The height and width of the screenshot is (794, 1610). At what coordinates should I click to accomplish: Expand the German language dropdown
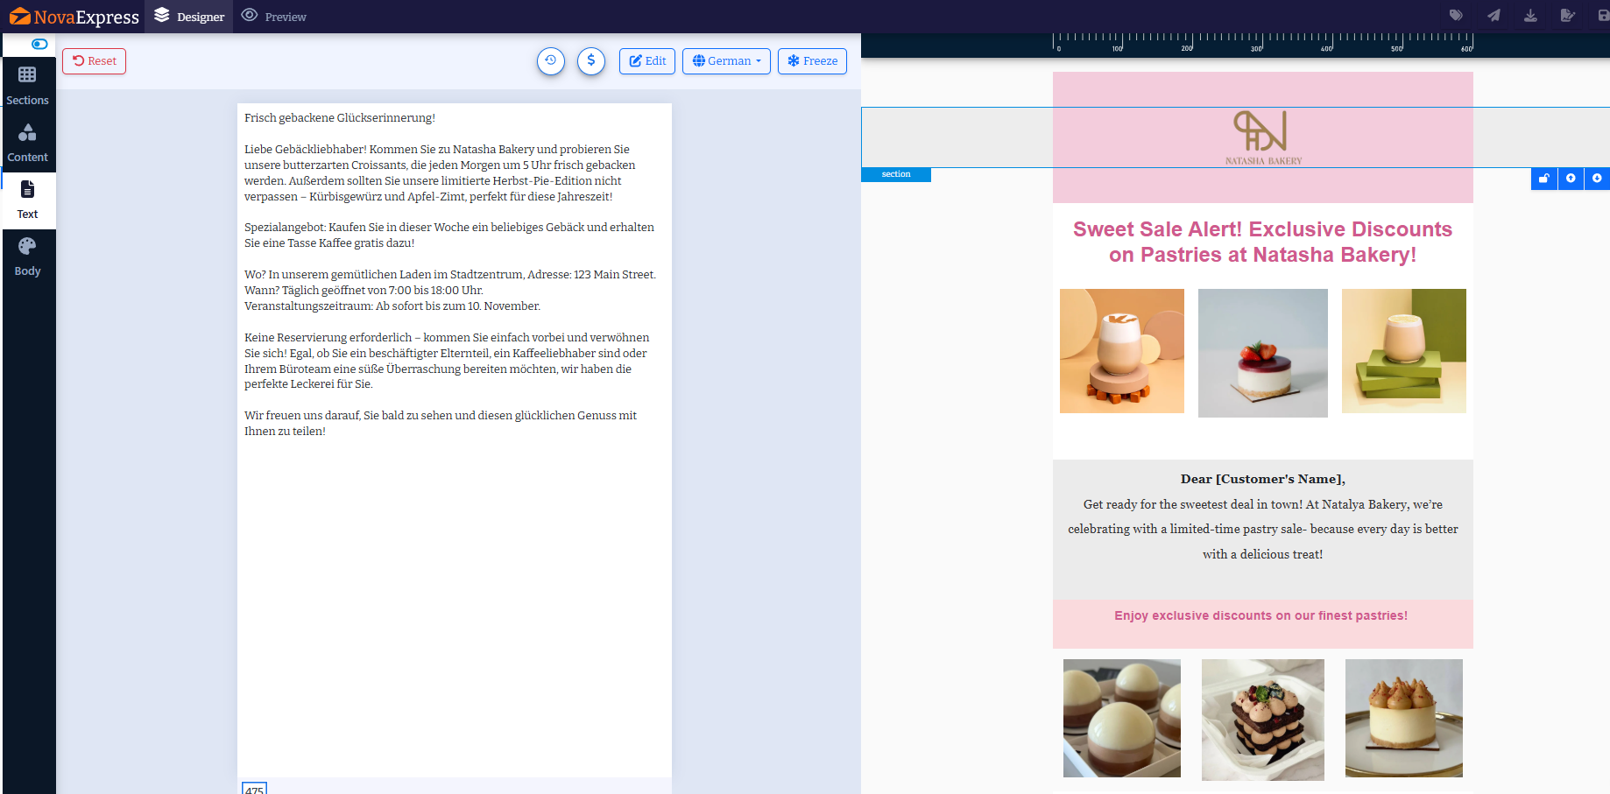point(726,61)
